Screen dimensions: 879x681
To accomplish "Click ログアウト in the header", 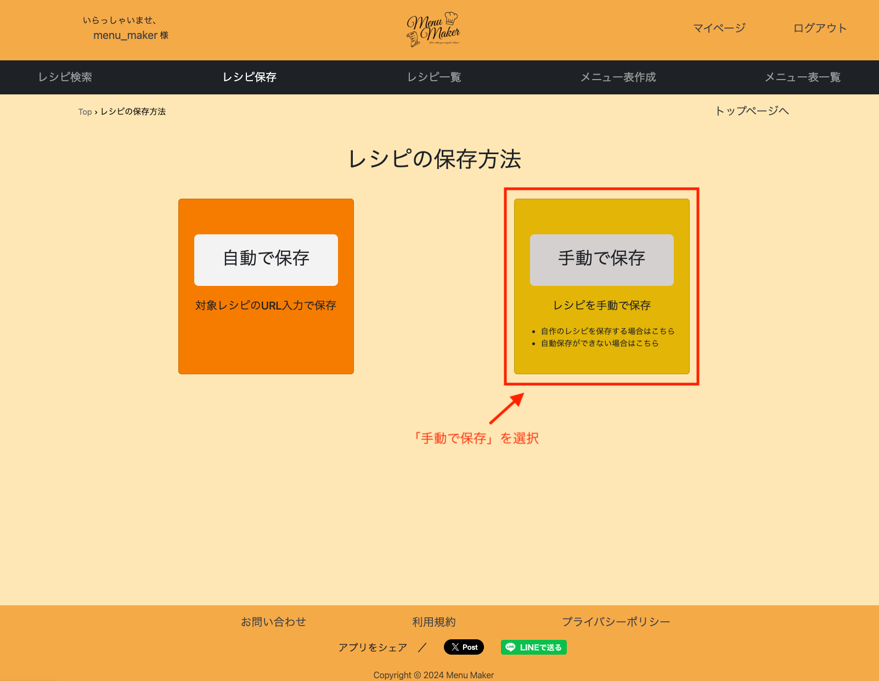I will 820,28.
